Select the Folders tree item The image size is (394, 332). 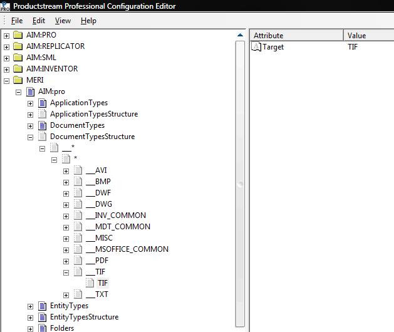62,328
